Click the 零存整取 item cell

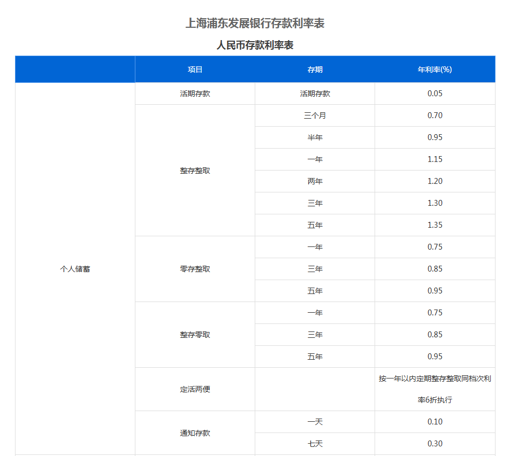coord(195,269)
